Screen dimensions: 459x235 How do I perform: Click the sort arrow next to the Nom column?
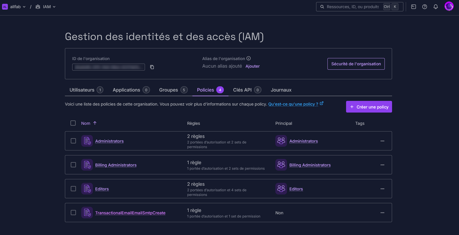click(95, 123)
